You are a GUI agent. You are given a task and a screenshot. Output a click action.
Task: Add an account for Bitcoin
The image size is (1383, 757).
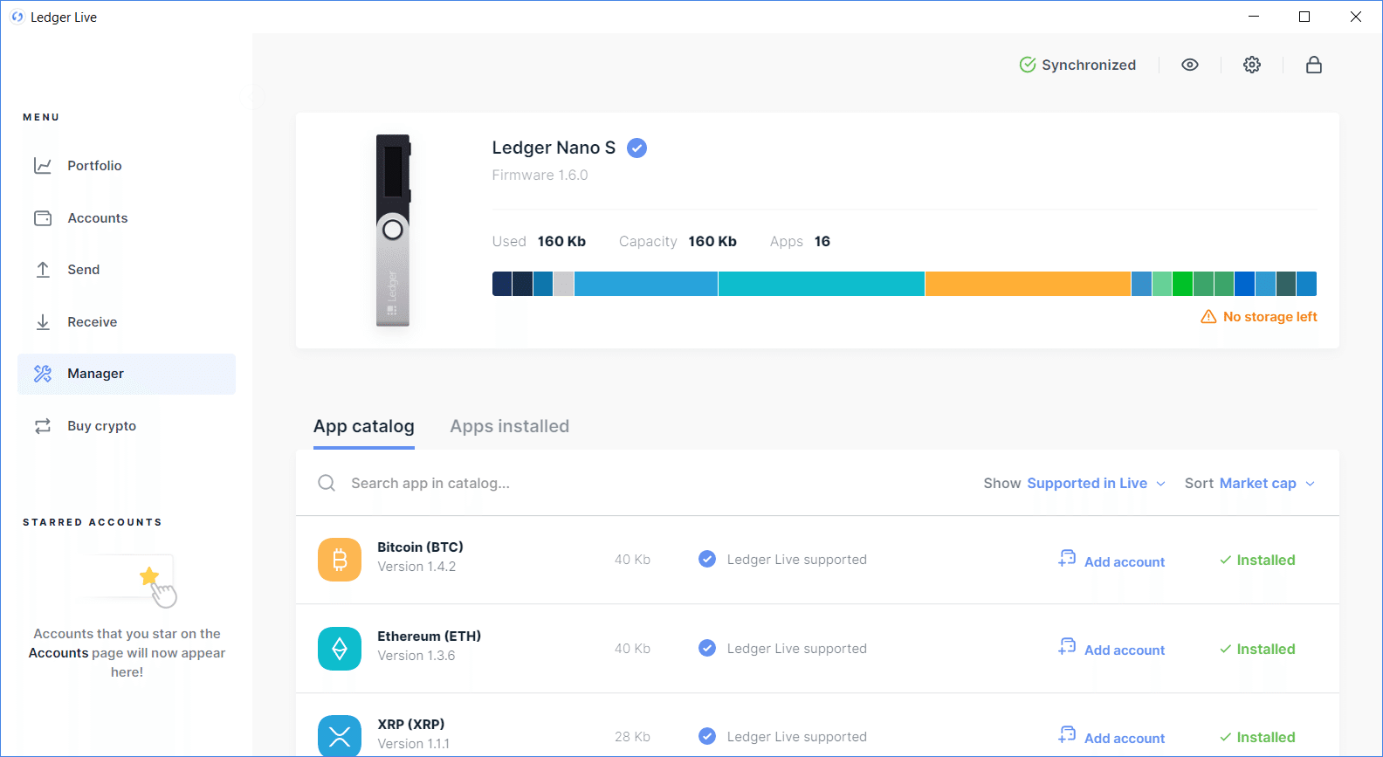coord(1111,561)
